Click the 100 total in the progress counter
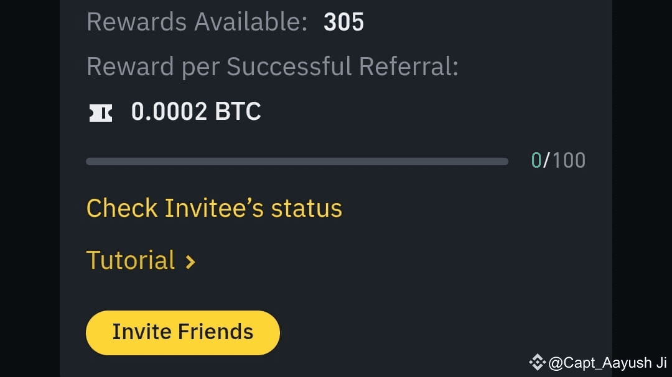The width and height of the screenshot is (672, 377). point(569,161)
